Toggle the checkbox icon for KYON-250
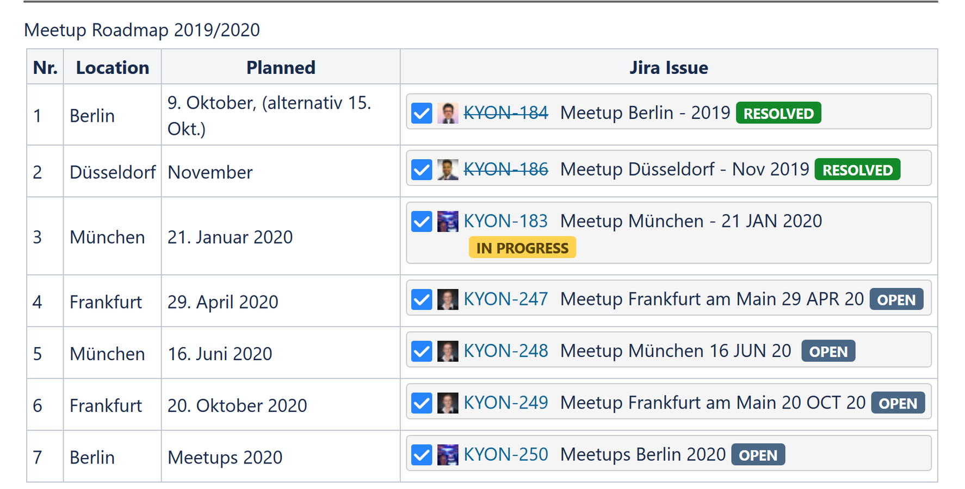The width and height of the screenshot is (965, 489). coord(422,455)
